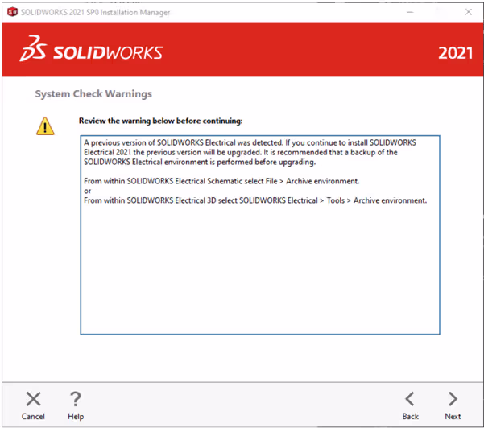Viewport: 484px width, 428px height.
Task: Go Back to the previous step
Action: point(410,405)
